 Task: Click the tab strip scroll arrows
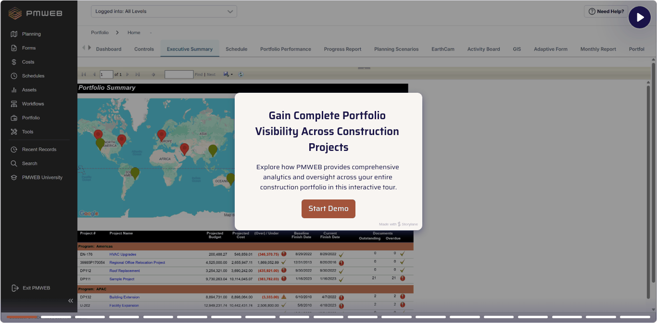87,48
